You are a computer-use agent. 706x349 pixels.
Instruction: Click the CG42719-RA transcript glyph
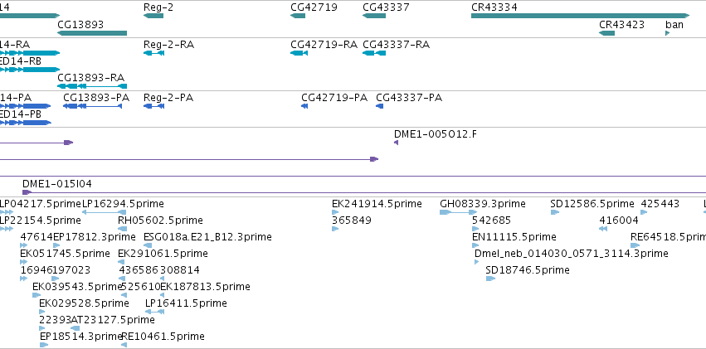click(299, 53)
